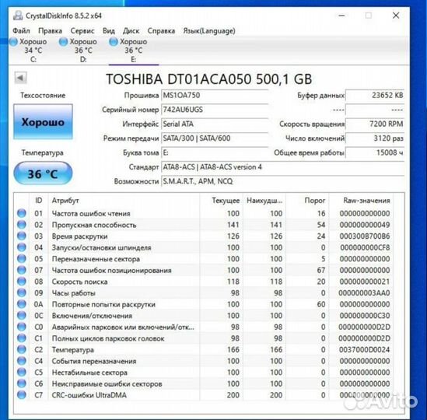Open the Справка menu
The width and height of the screenshot is (427, 420).
pyautogui.click(x=161, y=31)
